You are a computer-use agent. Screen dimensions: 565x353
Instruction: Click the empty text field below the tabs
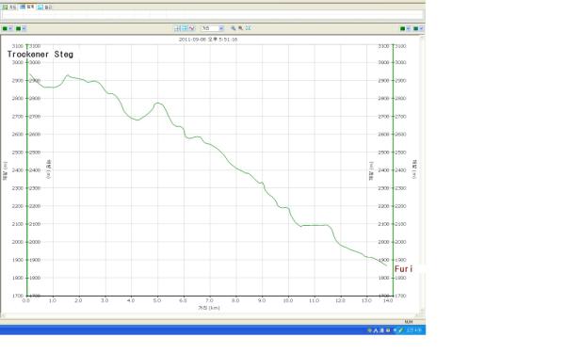coord(212,15)
